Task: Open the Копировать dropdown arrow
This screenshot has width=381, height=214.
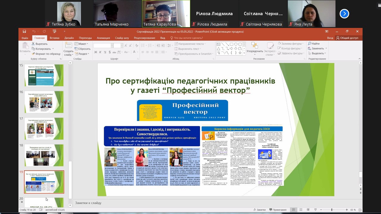Action: [x=53, y=49]
